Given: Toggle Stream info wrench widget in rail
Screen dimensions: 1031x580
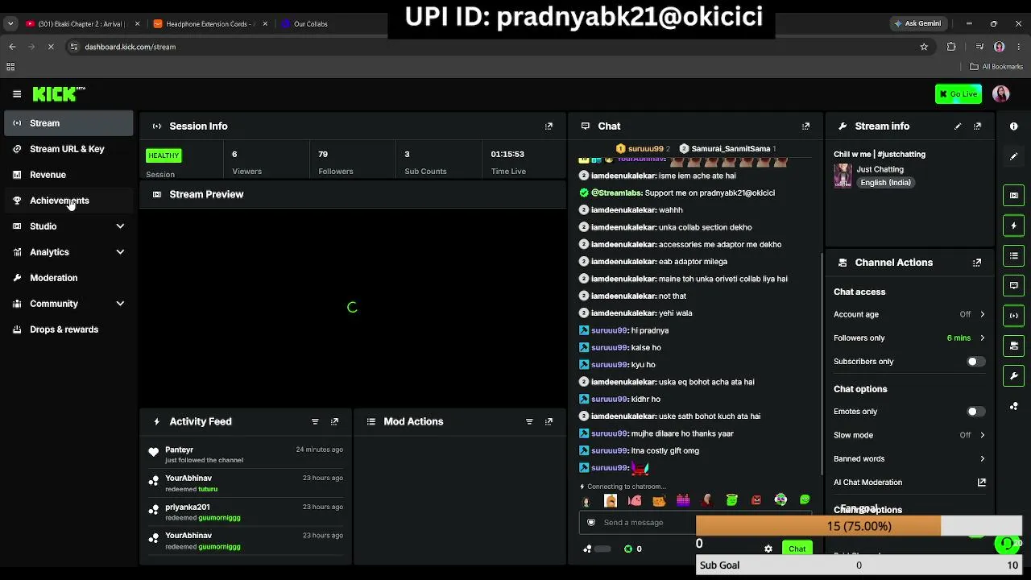Looking at the screenshot, I should point(1014,375).
